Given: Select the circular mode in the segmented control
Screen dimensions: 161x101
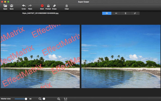Looking at the screenshot, I should 107,13.
